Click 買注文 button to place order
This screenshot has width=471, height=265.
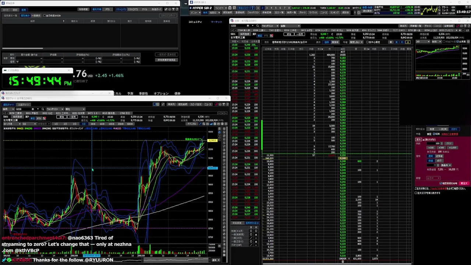(464, 183)
